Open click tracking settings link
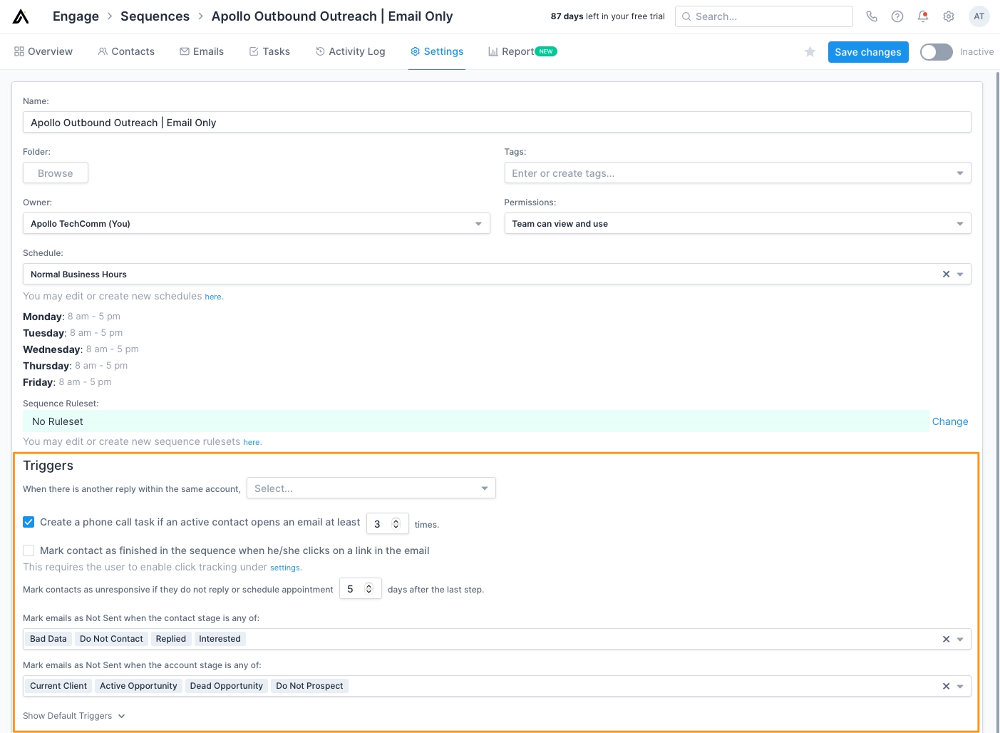The width and height of the screenshot is (1000, 733). pyautogui.click(x=285, y=568)
